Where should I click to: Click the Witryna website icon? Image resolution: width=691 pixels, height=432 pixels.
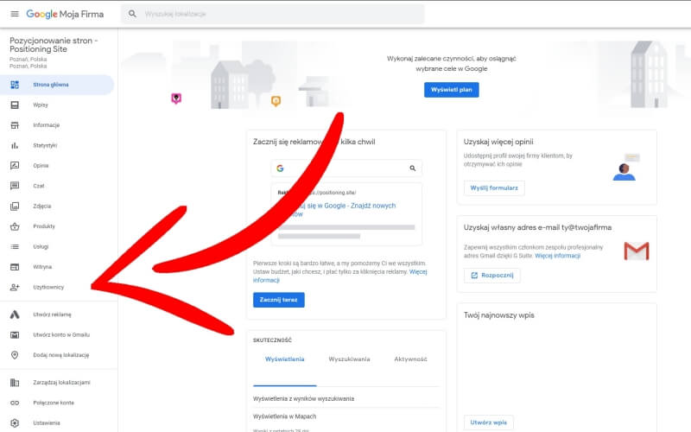pos(15,267)
